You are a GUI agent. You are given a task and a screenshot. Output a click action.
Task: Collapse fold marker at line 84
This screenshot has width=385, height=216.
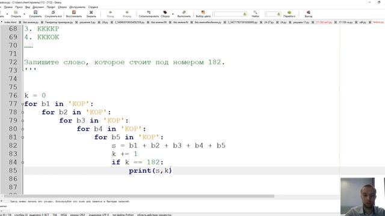[23, 163]
